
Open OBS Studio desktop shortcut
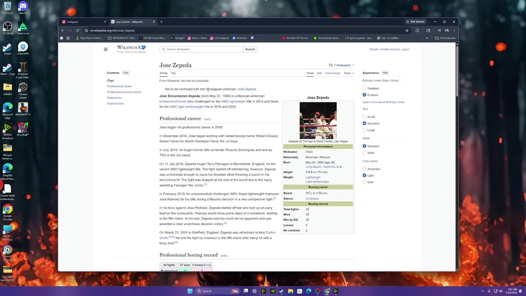[x=7, y=28]
